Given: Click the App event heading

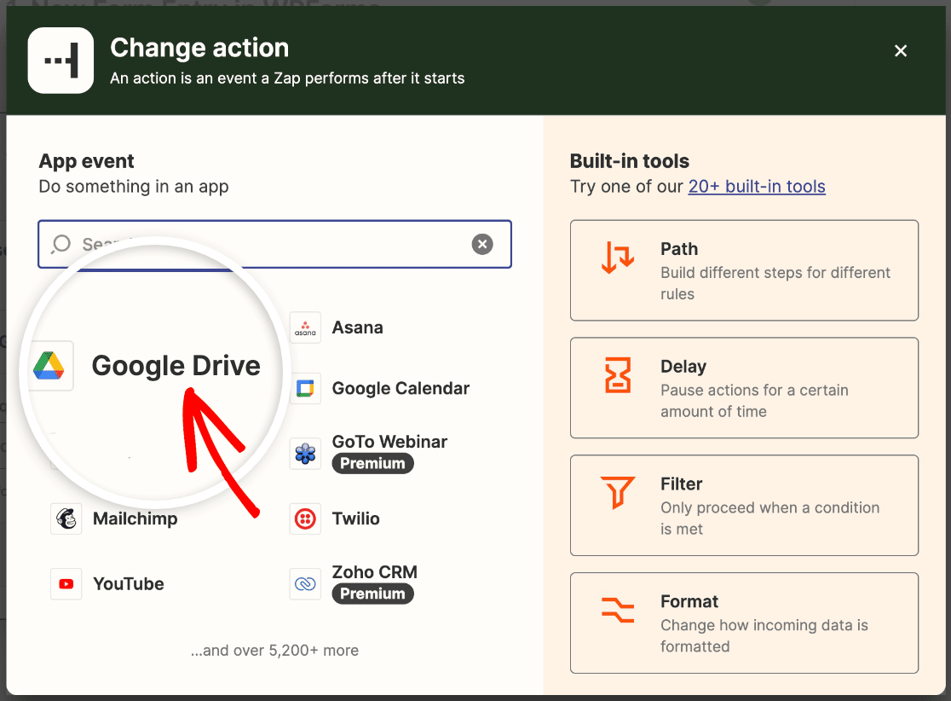Looking at the screenshot, I should coord(86,161).
